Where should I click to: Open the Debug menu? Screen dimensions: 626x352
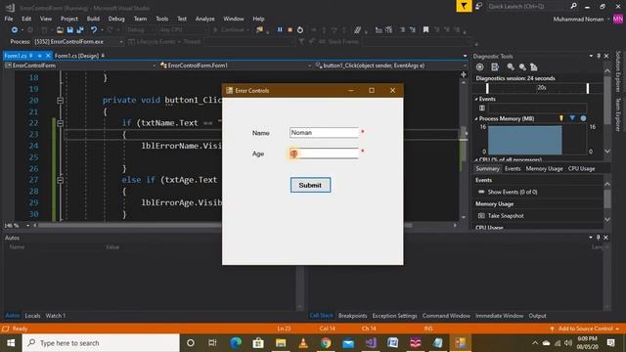[116, 19]
